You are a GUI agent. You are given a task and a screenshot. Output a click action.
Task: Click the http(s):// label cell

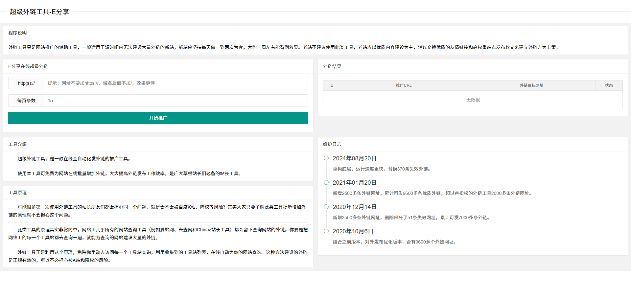click(x=26, y=83)
